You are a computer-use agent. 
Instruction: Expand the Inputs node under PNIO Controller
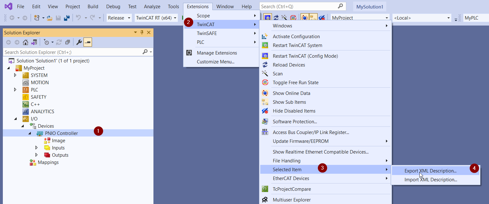(36, 148)
